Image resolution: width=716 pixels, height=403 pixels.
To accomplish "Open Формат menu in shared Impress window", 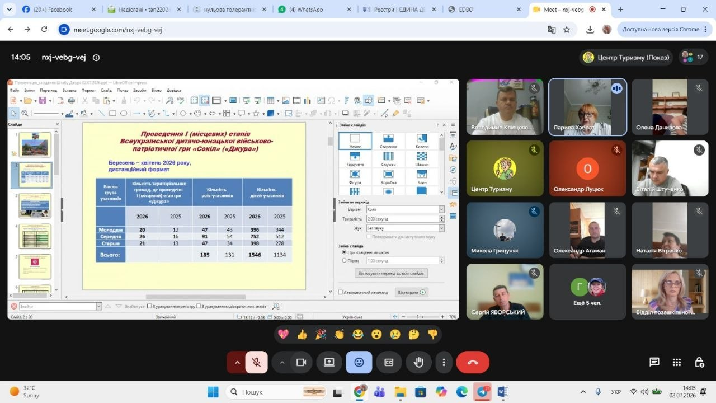I will [88, 90].
